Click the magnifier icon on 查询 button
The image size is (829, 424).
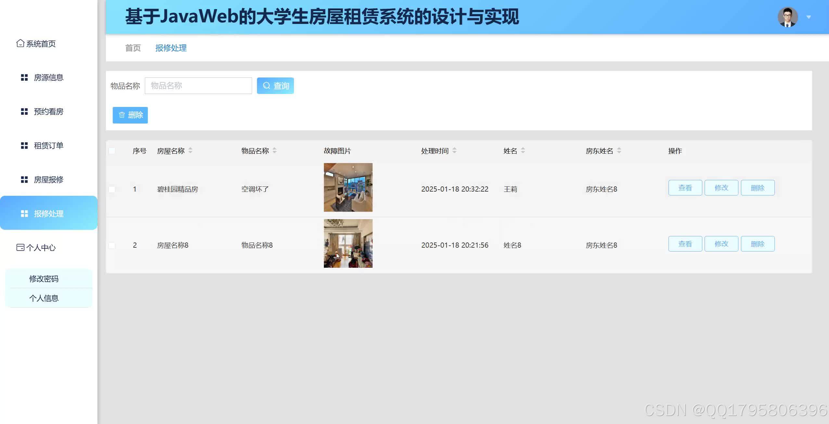point(266,86)
